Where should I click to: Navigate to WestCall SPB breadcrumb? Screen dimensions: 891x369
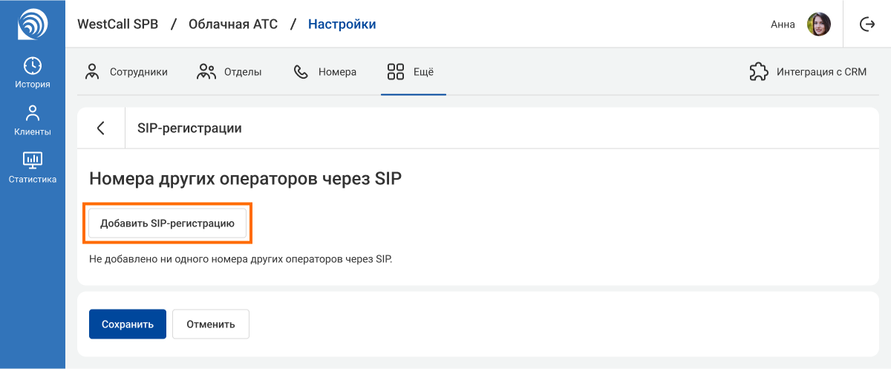pos(117,25)
